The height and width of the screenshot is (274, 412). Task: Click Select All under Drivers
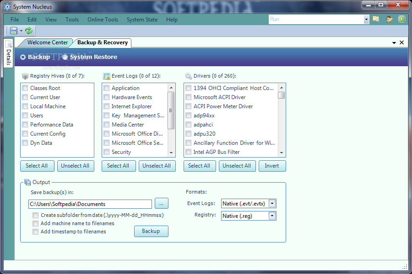pyautogui.click(x=200, y=166)
